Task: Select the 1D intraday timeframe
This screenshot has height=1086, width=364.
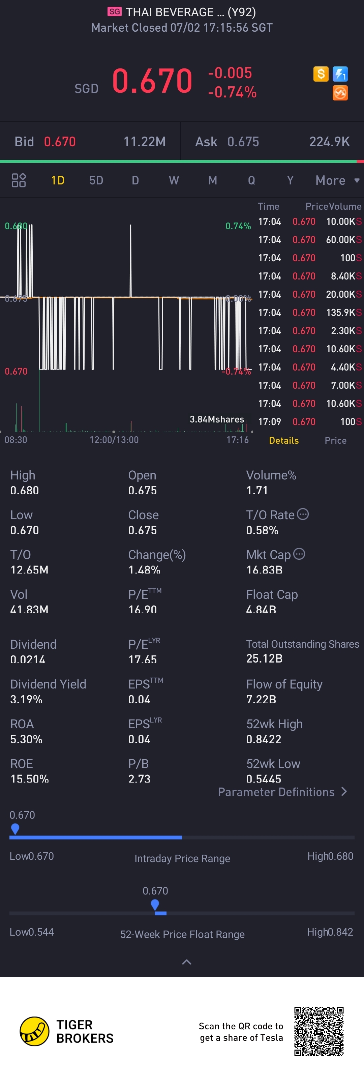Action: tap(58, 180)
